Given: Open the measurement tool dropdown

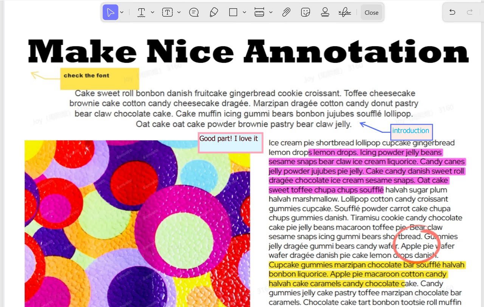Looking at the screenshot, I should (271, 12).
